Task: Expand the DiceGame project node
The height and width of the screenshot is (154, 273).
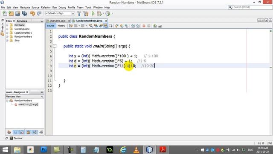Action: pyautogui.click(x=7, y=25)
